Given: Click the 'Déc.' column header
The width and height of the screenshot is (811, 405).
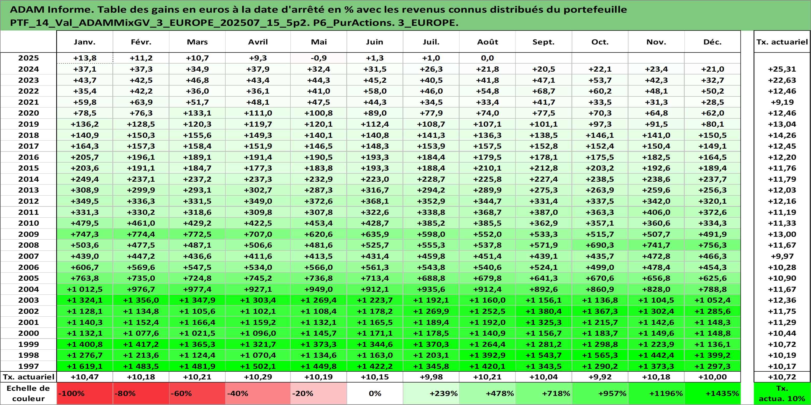Looking at the screenshot, I should click(x=713, y=42).
